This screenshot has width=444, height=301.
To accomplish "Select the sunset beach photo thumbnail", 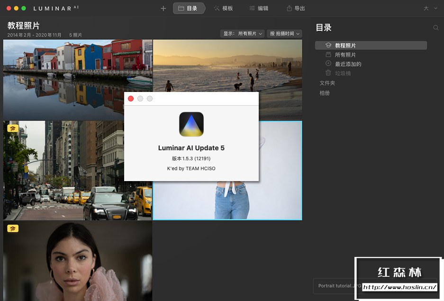I will point(227,65).
